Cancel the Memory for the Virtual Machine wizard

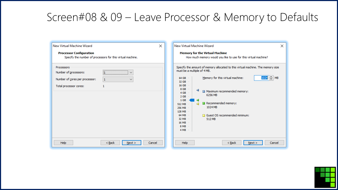click(x=274, y=143)
